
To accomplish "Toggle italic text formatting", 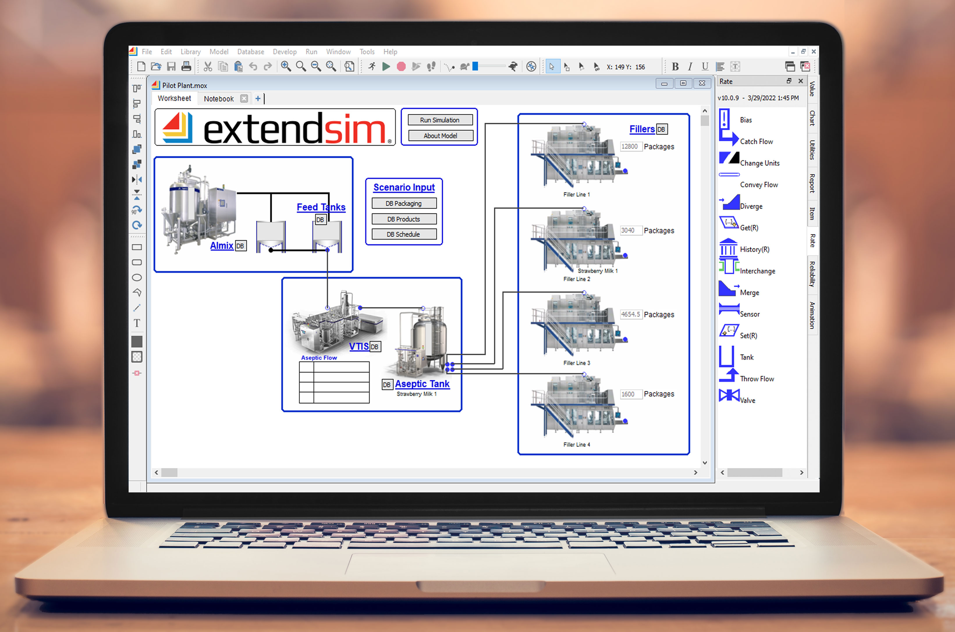I will point(690,67).
